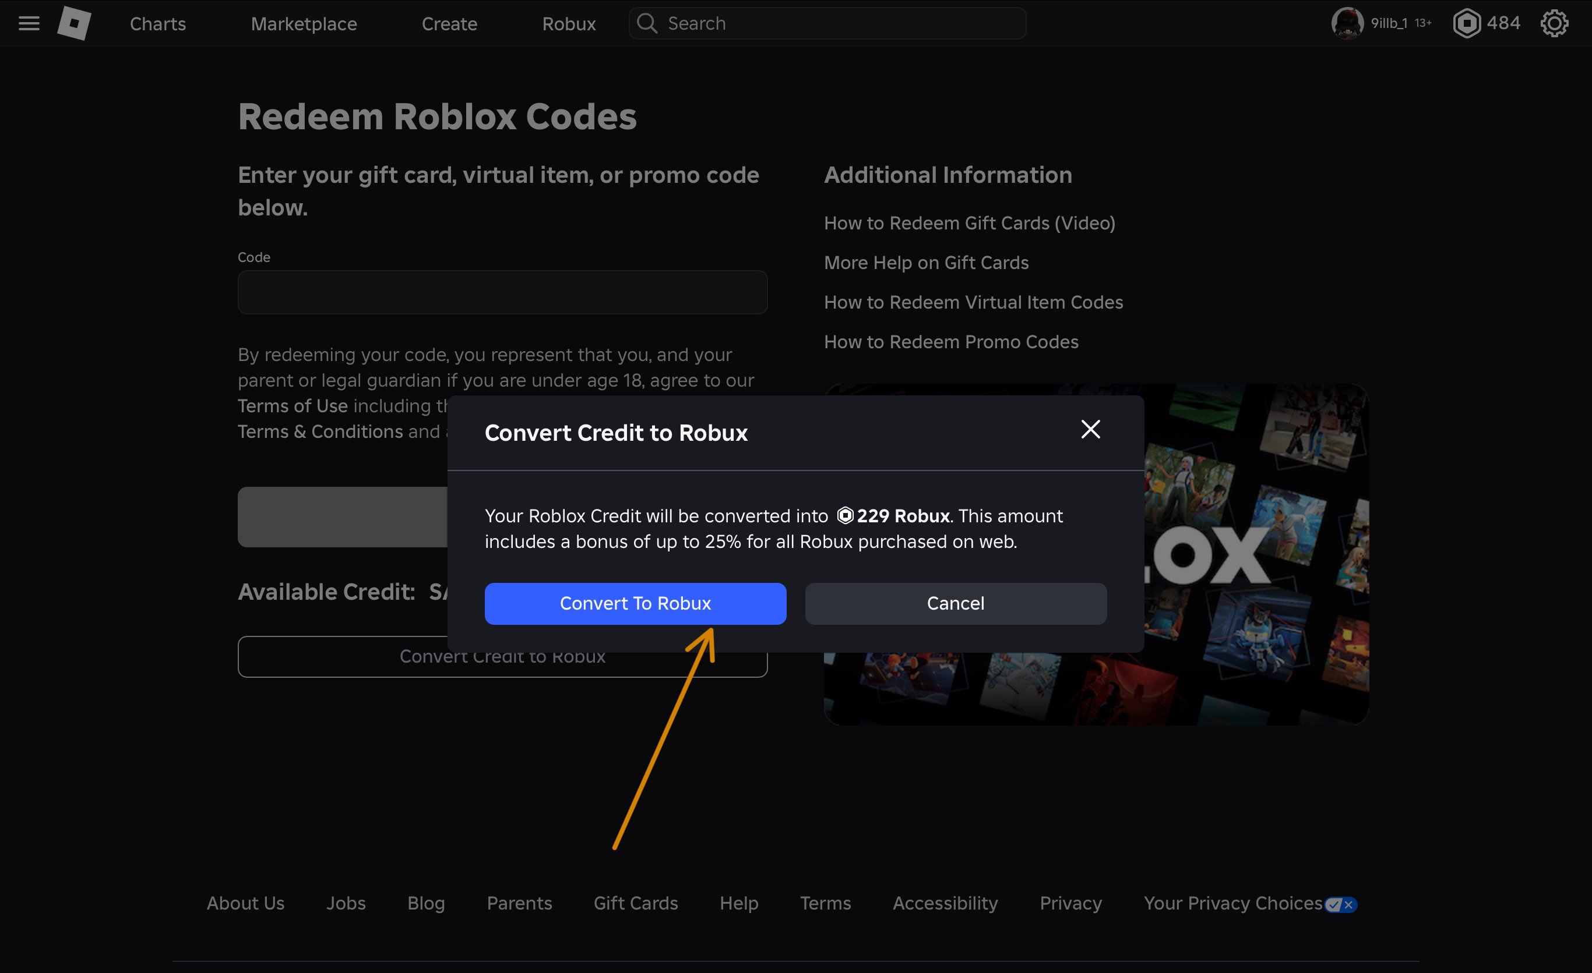The image size is (1592, 973).
Task: Click into the Code input box
Action: (x=502, y=292)
